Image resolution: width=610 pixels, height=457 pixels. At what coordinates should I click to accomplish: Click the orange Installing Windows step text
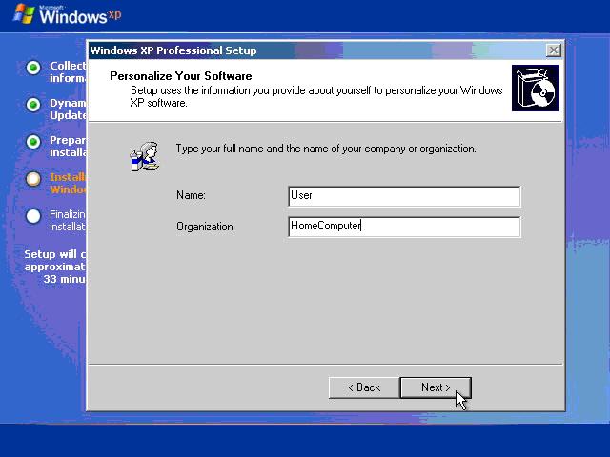click(68, 183)
